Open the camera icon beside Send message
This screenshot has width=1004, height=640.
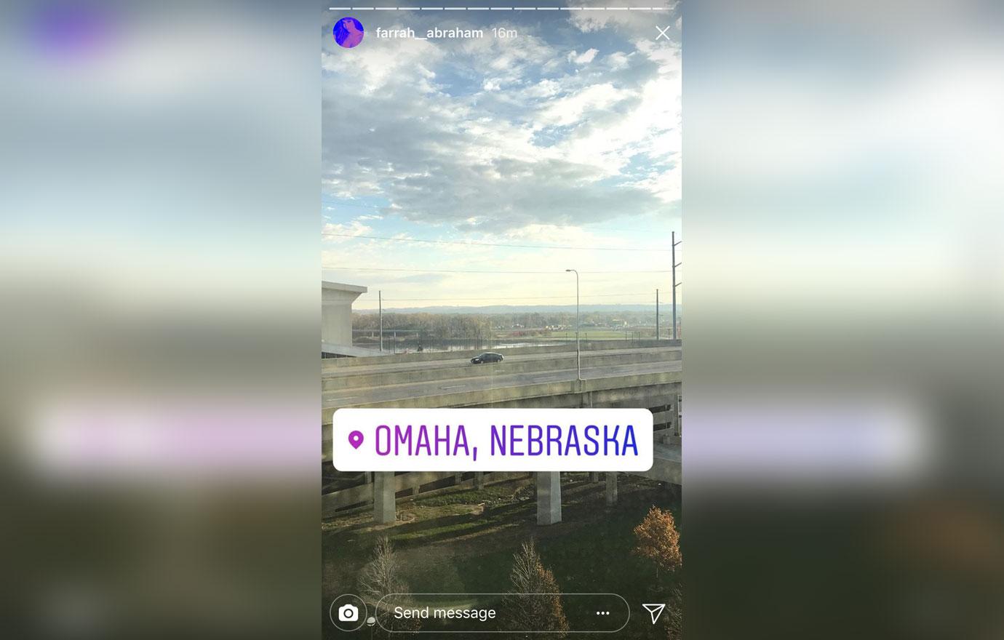coord(348,613)
